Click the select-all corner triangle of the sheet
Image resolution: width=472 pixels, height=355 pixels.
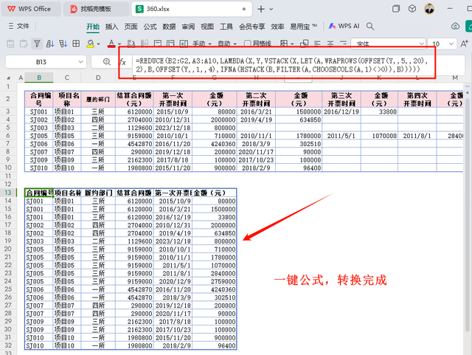tap(8, 77)
